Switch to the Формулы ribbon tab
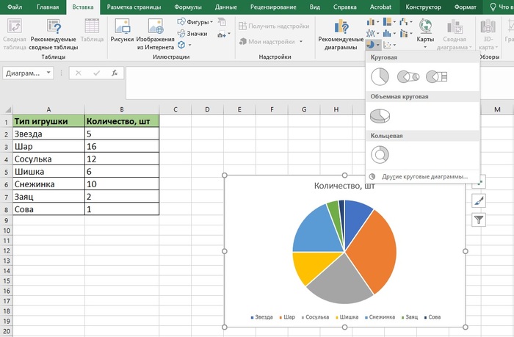 [x=188, y=7]
